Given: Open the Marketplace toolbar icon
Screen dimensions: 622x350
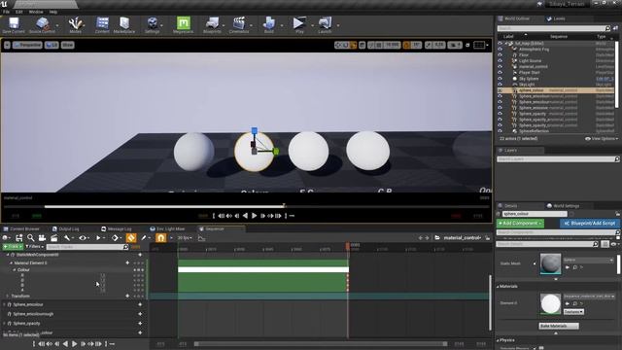Looking at the screenshot, I should click(124, 25).
